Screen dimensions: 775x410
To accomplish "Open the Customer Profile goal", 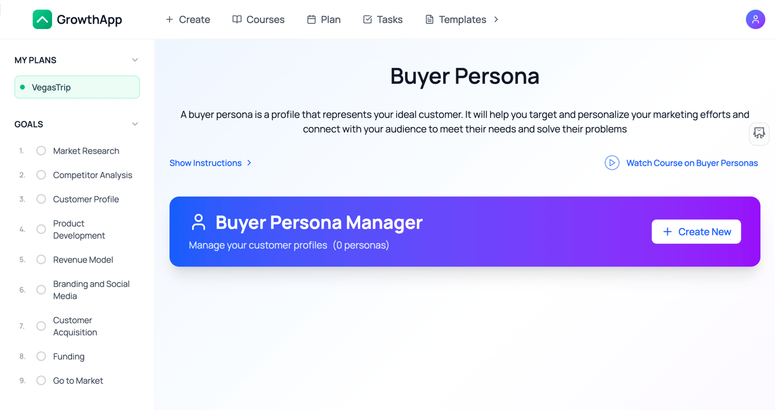I will (x=86, y=199).
